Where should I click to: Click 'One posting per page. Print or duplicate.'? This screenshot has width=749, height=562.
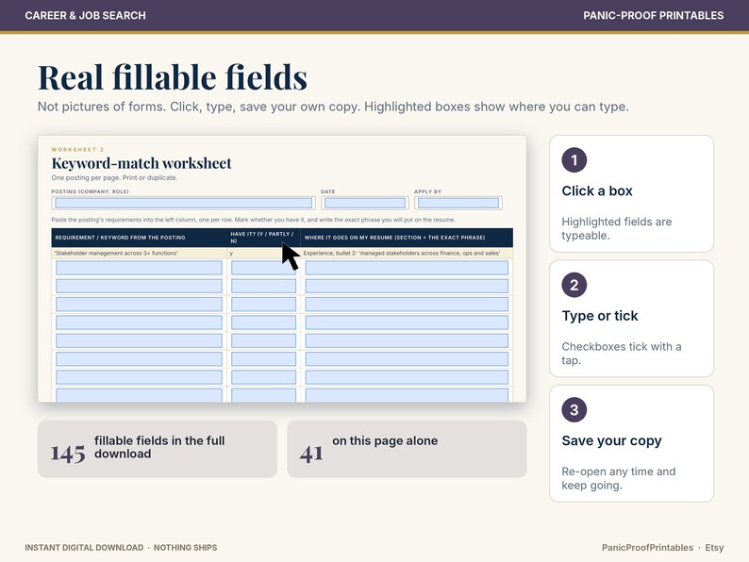[114, 177]
